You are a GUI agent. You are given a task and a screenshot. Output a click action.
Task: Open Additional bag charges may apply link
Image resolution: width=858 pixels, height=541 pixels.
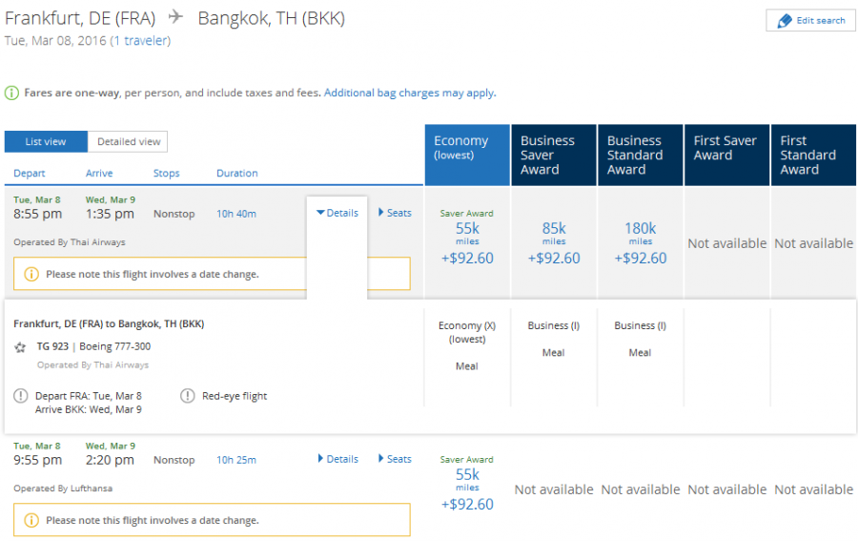410,94
